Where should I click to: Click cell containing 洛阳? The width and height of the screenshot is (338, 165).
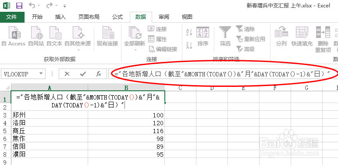(x=50, y=123)
